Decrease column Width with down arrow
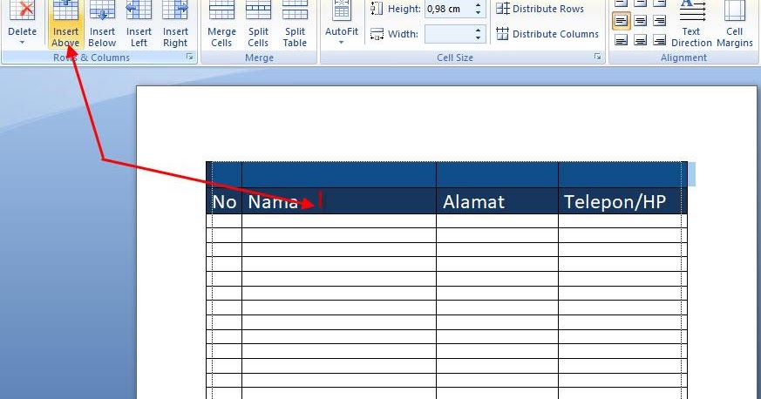This screenshot has width=761, height=399. 478,37
